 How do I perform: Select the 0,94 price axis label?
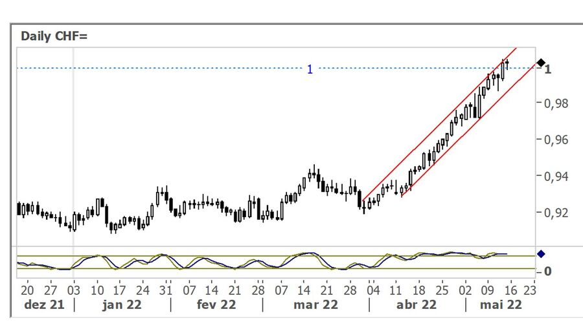coord(556,176)
